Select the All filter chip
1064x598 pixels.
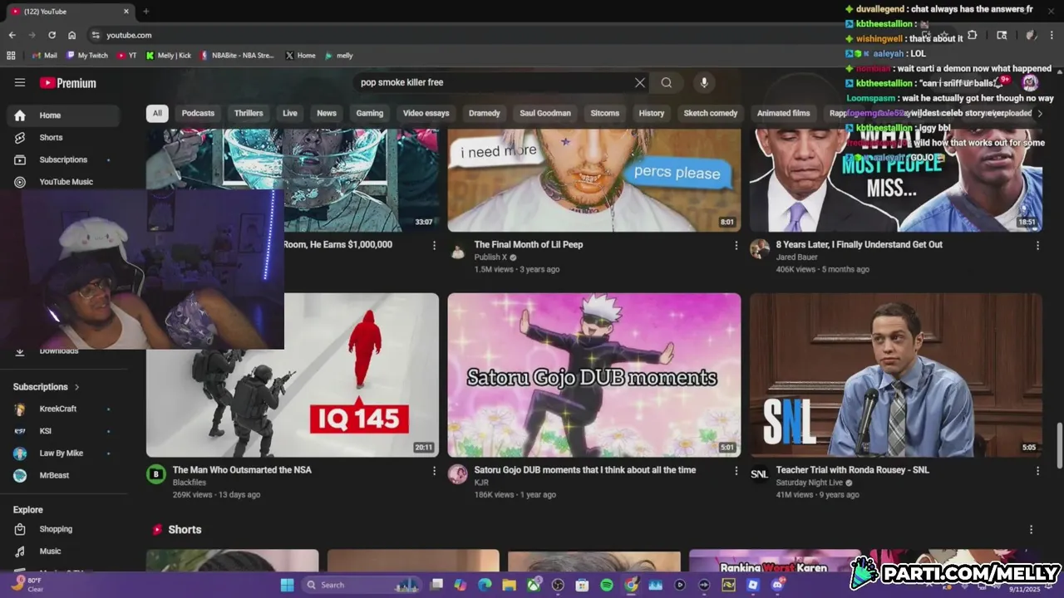[157, 113]
